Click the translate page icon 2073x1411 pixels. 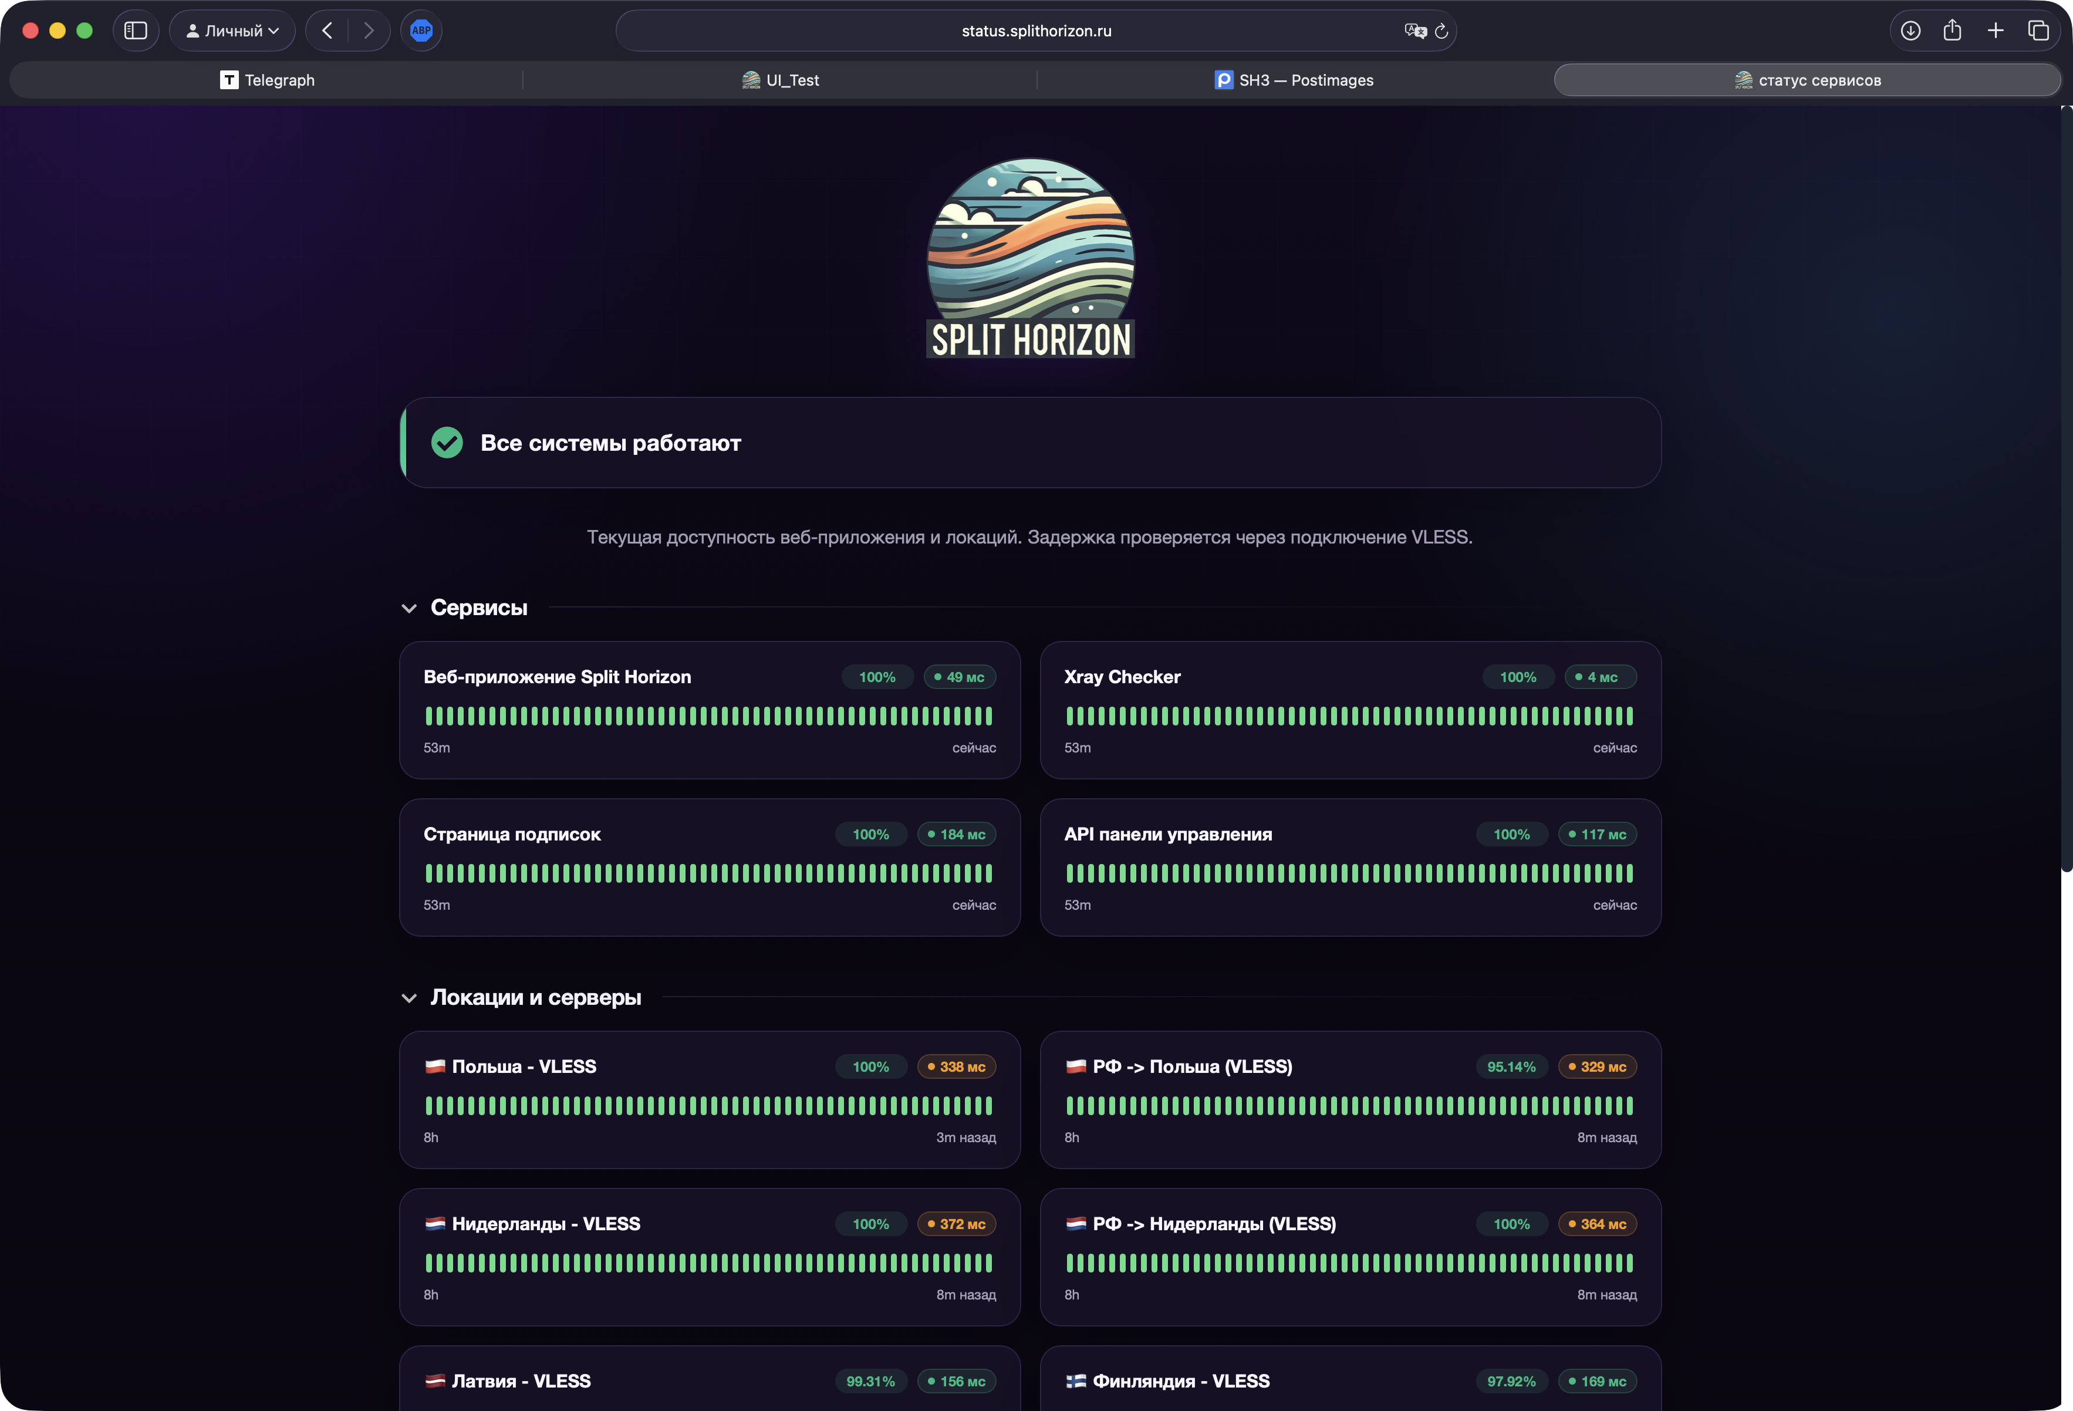click(1414, 31)
